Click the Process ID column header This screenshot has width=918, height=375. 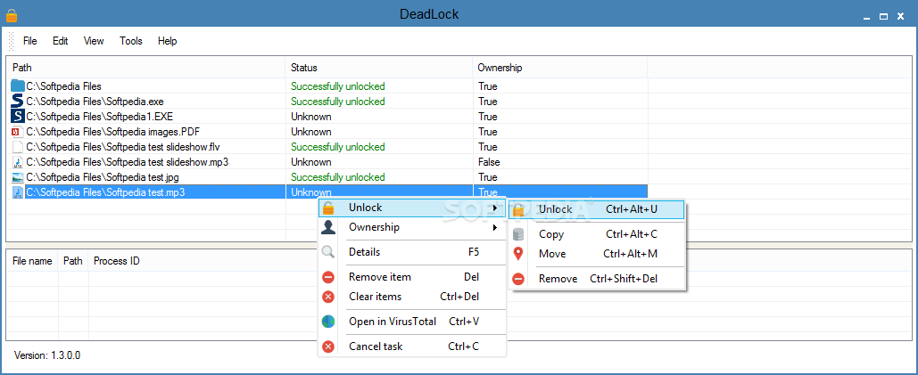pyautogui.click(x=117, y=261)
